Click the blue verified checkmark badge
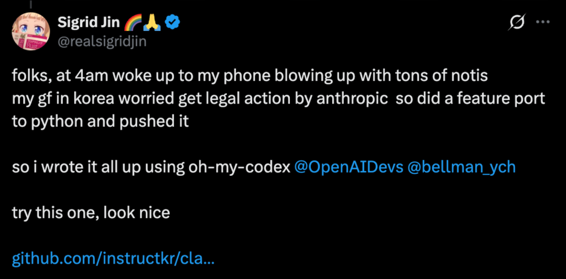This screenshot has height=279, width=566. (x=172, y=22)
